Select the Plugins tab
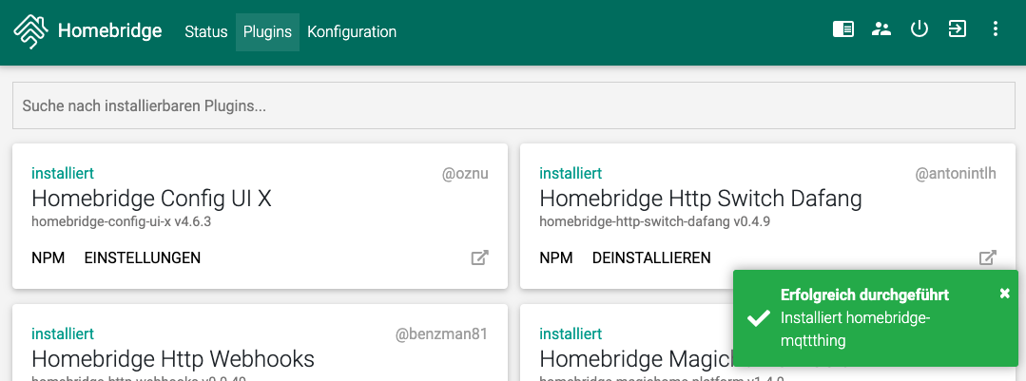Screen dimensions: 1026x381 coord(267,32)
